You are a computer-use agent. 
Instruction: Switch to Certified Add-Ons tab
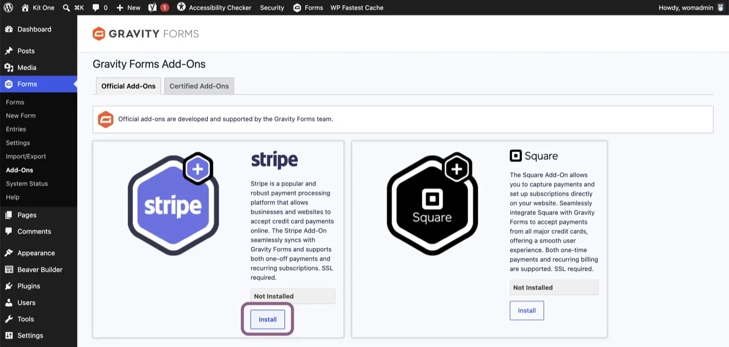pos(199,86)
